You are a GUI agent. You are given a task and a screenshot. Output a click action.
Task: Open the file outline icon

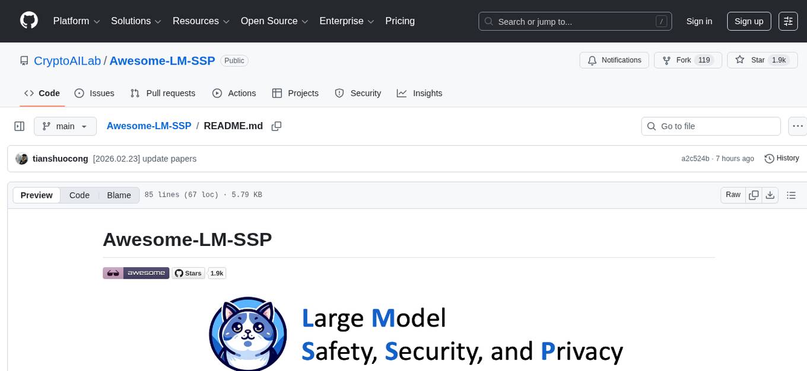792,194
